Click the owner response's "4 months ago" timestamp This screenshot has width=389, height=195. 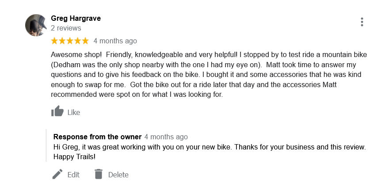[166, 137]
